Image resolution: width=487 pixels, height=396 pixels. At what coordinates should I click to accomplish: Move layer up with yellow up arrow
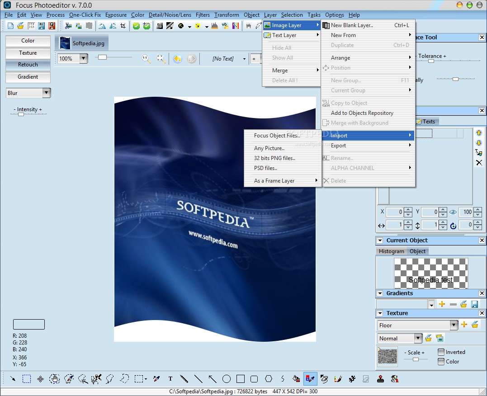[x=478, y=133]
